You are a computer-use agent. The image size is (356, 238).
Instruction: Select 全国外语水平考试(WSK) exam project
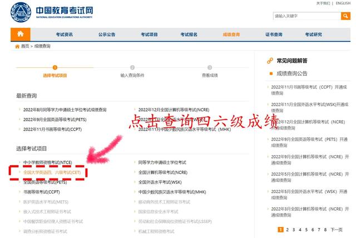(x=160, y=182)
